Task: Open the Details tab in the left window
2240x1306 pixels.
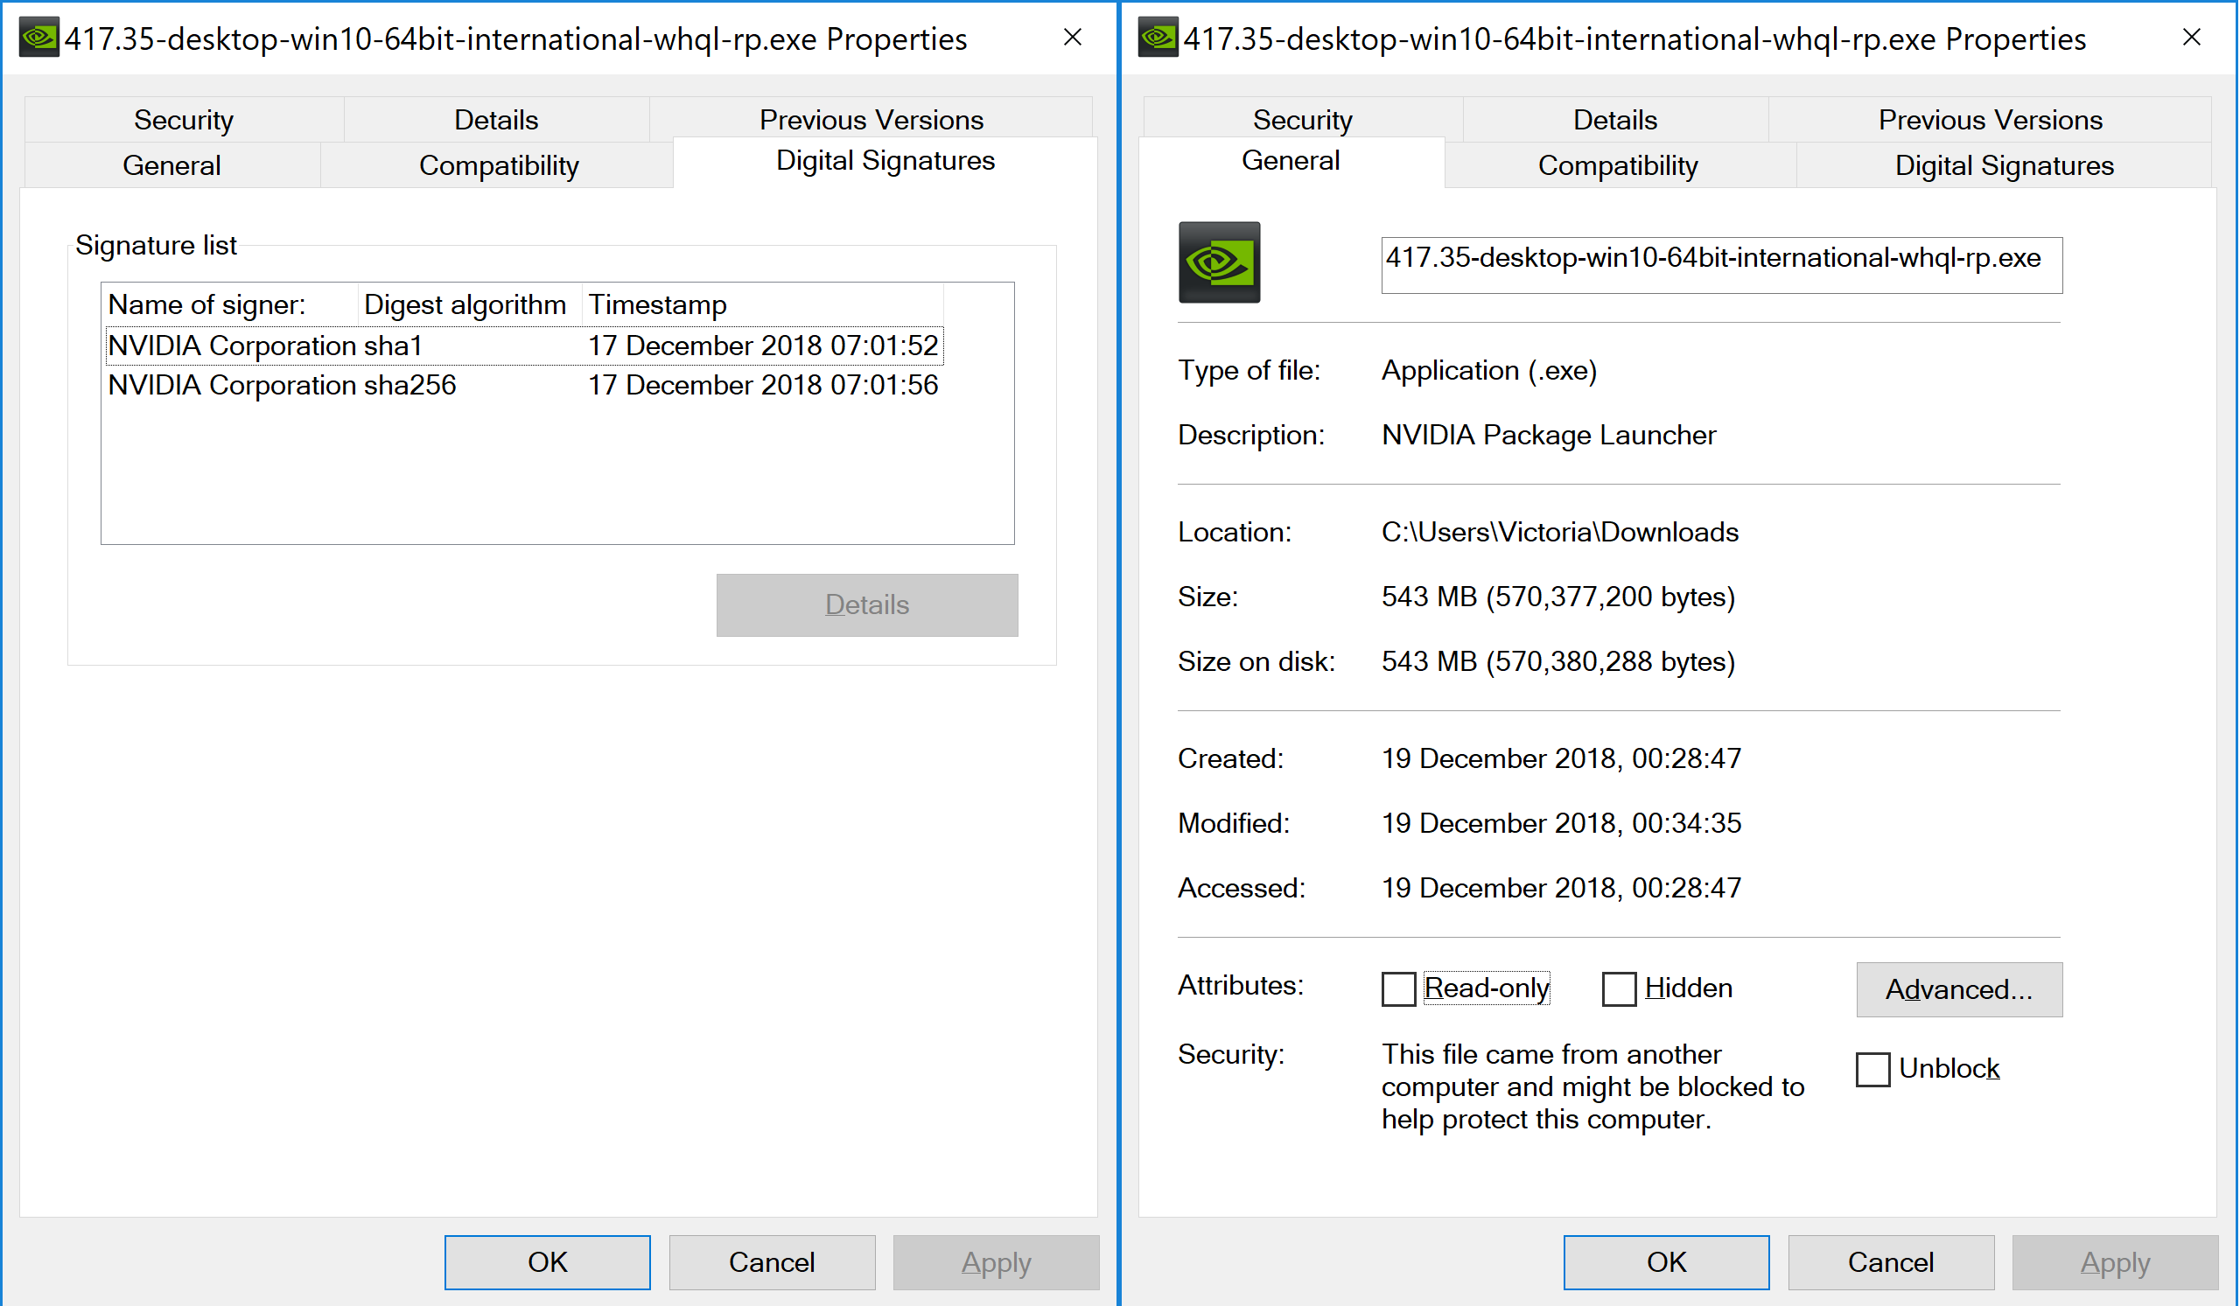Action: coord(496,120)
